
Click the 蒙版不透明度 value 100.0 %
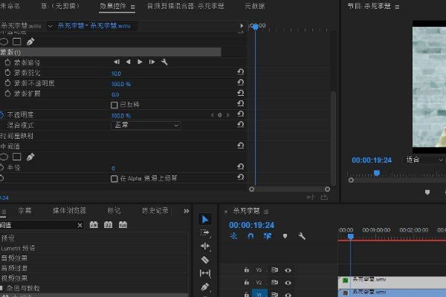pyautogui.click(x=121, y=84)
